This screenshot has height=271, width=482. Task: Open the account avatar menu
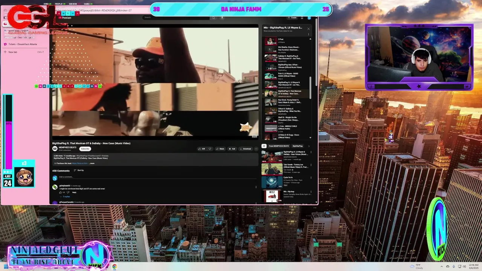(309, 17)
